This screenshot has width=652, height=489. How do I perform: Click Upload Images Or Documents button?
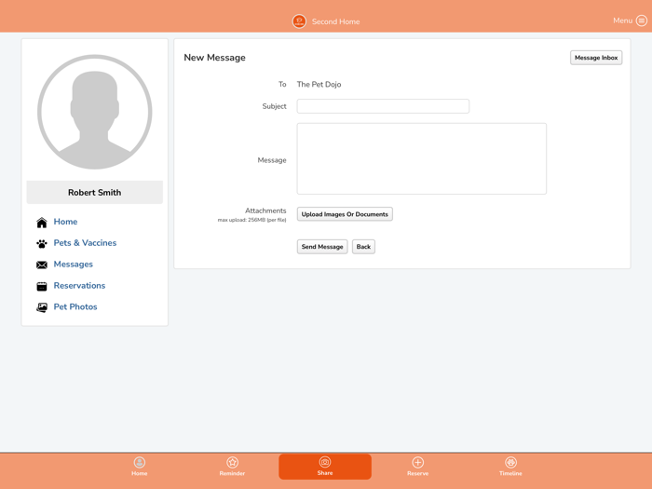(x=345, y=214)
